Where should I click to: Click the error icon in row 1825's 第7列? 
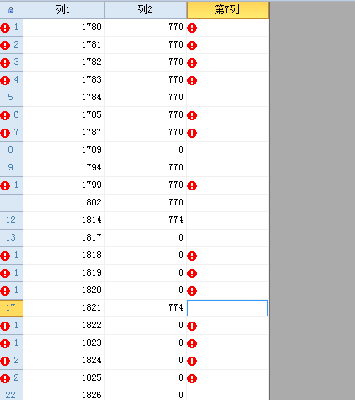(192, 378)
